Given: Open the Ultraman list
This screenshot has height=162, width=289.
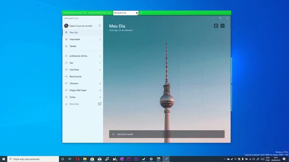Looking at the screenshot, I should [83, 83].
